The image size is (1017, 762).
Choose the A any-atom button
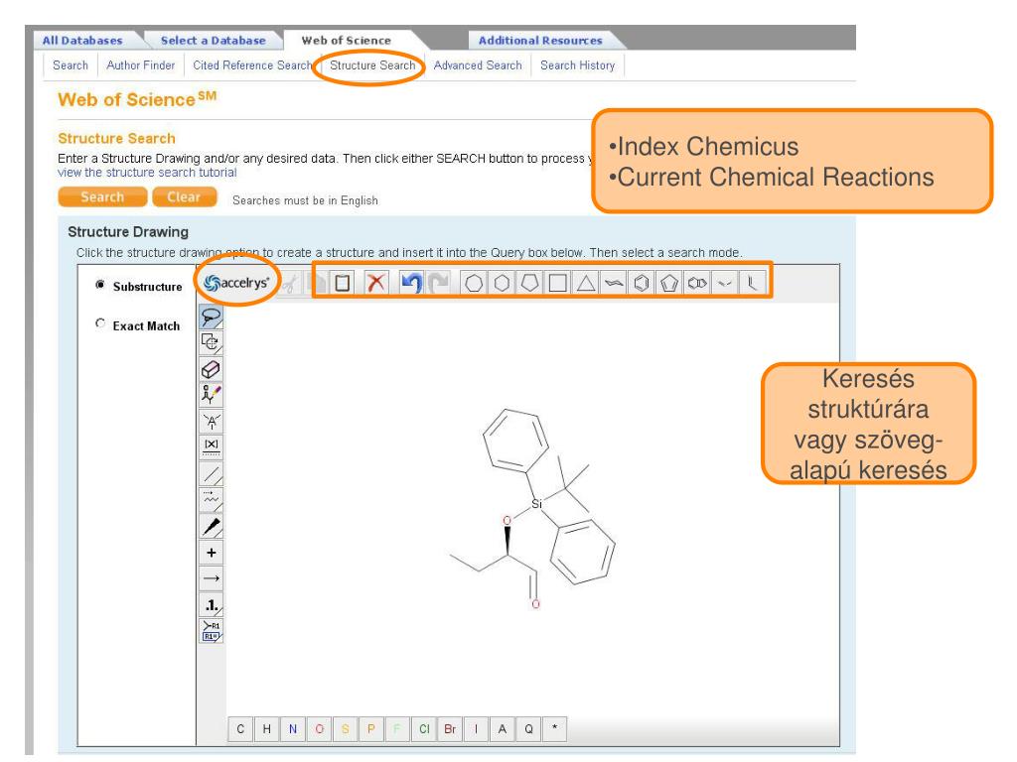(502, 729)
